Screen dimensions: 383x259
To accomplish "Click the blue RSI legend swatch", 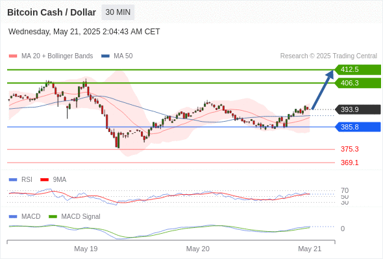I will pyautogui.click(x=13, y=180).
